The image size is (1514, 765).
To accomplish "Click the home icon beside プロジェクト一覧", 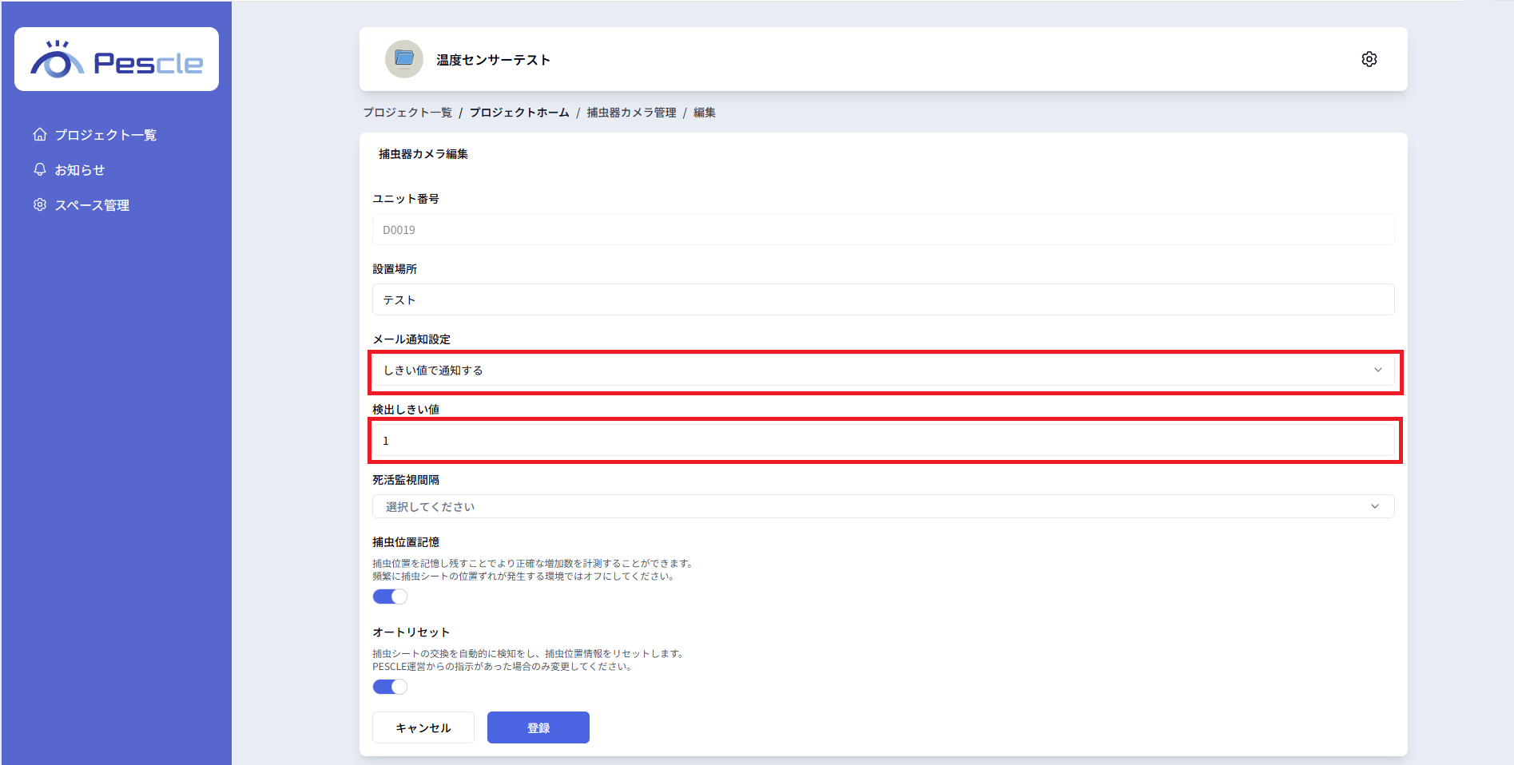I will click(40, 134).
